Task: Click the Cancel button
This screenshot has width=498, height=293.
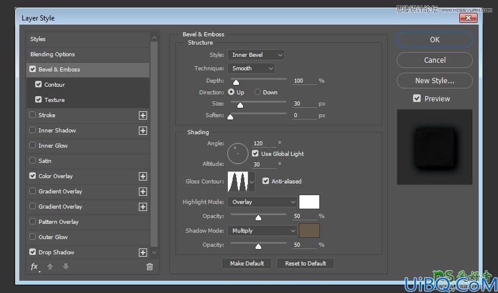Action: pyautogui.click(x=435, y=60)
